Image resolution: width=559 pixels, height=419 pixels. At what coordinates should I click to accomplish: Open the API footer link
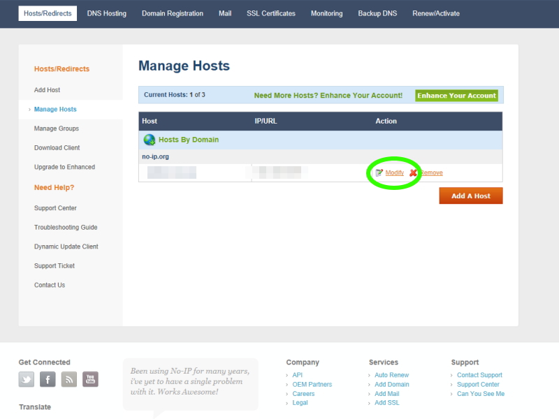(x=298, y=375)
